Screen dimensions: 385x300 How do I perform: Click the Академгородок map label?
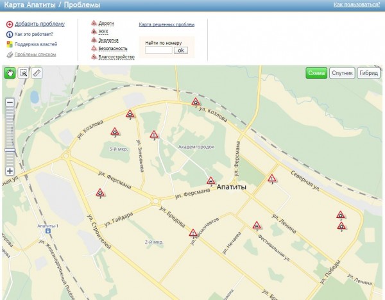(196, 147)
